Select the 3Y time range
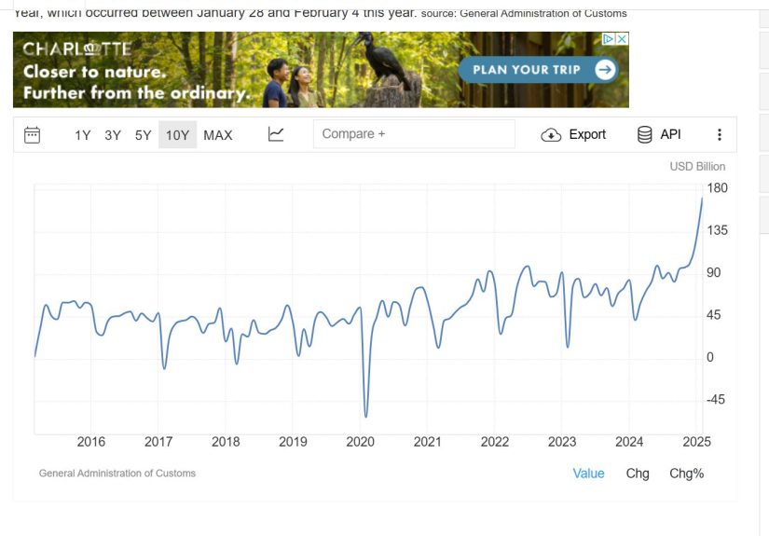 (x=113, y=135)
